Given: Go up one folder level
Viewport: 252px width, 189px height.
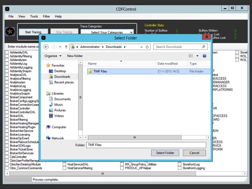Looking at the screenshot, I should coord(66,47).
